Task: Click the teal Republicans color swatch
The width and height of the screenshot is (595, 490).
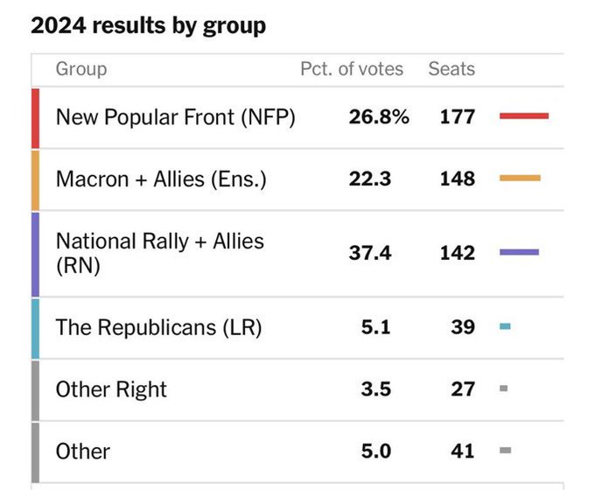Action: 35,328
